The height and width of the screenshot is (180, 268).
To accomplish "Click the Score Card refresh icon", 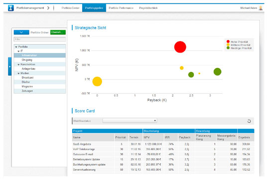I will pyautogui.click(x=249, y=121).
